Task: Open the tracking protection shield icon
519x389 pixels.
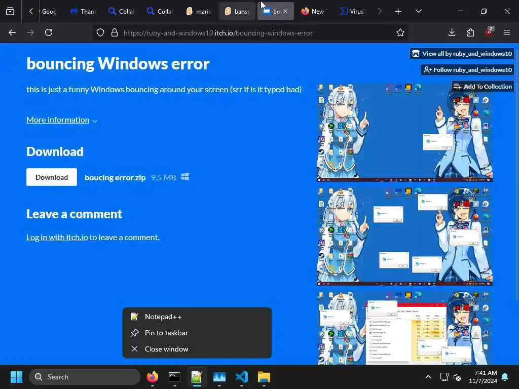Action: [100, 33]
